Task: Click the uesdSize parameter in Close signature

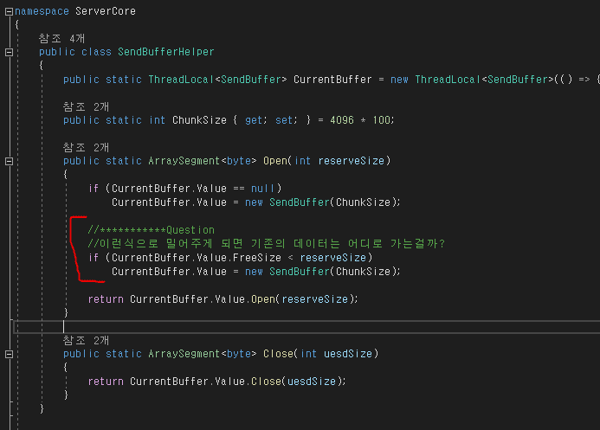Action: tap(348, 354)
